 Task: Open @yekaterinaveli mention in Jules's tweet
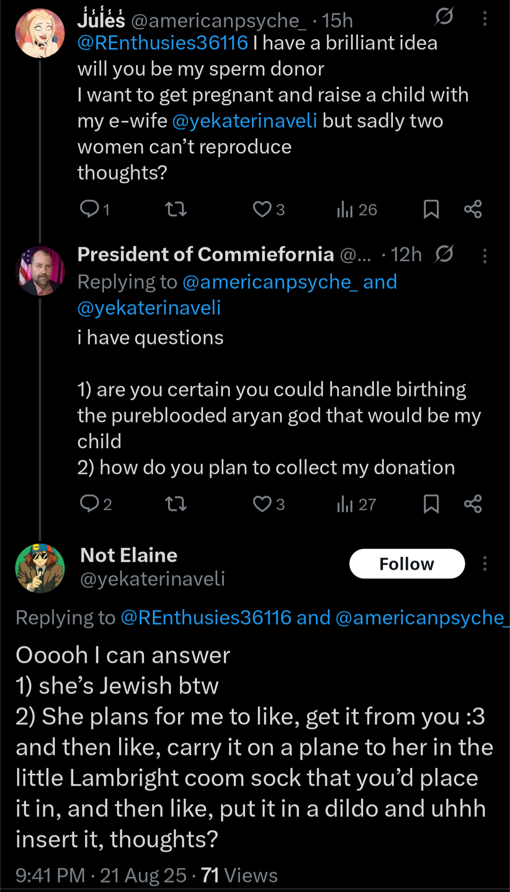point(245,121)
